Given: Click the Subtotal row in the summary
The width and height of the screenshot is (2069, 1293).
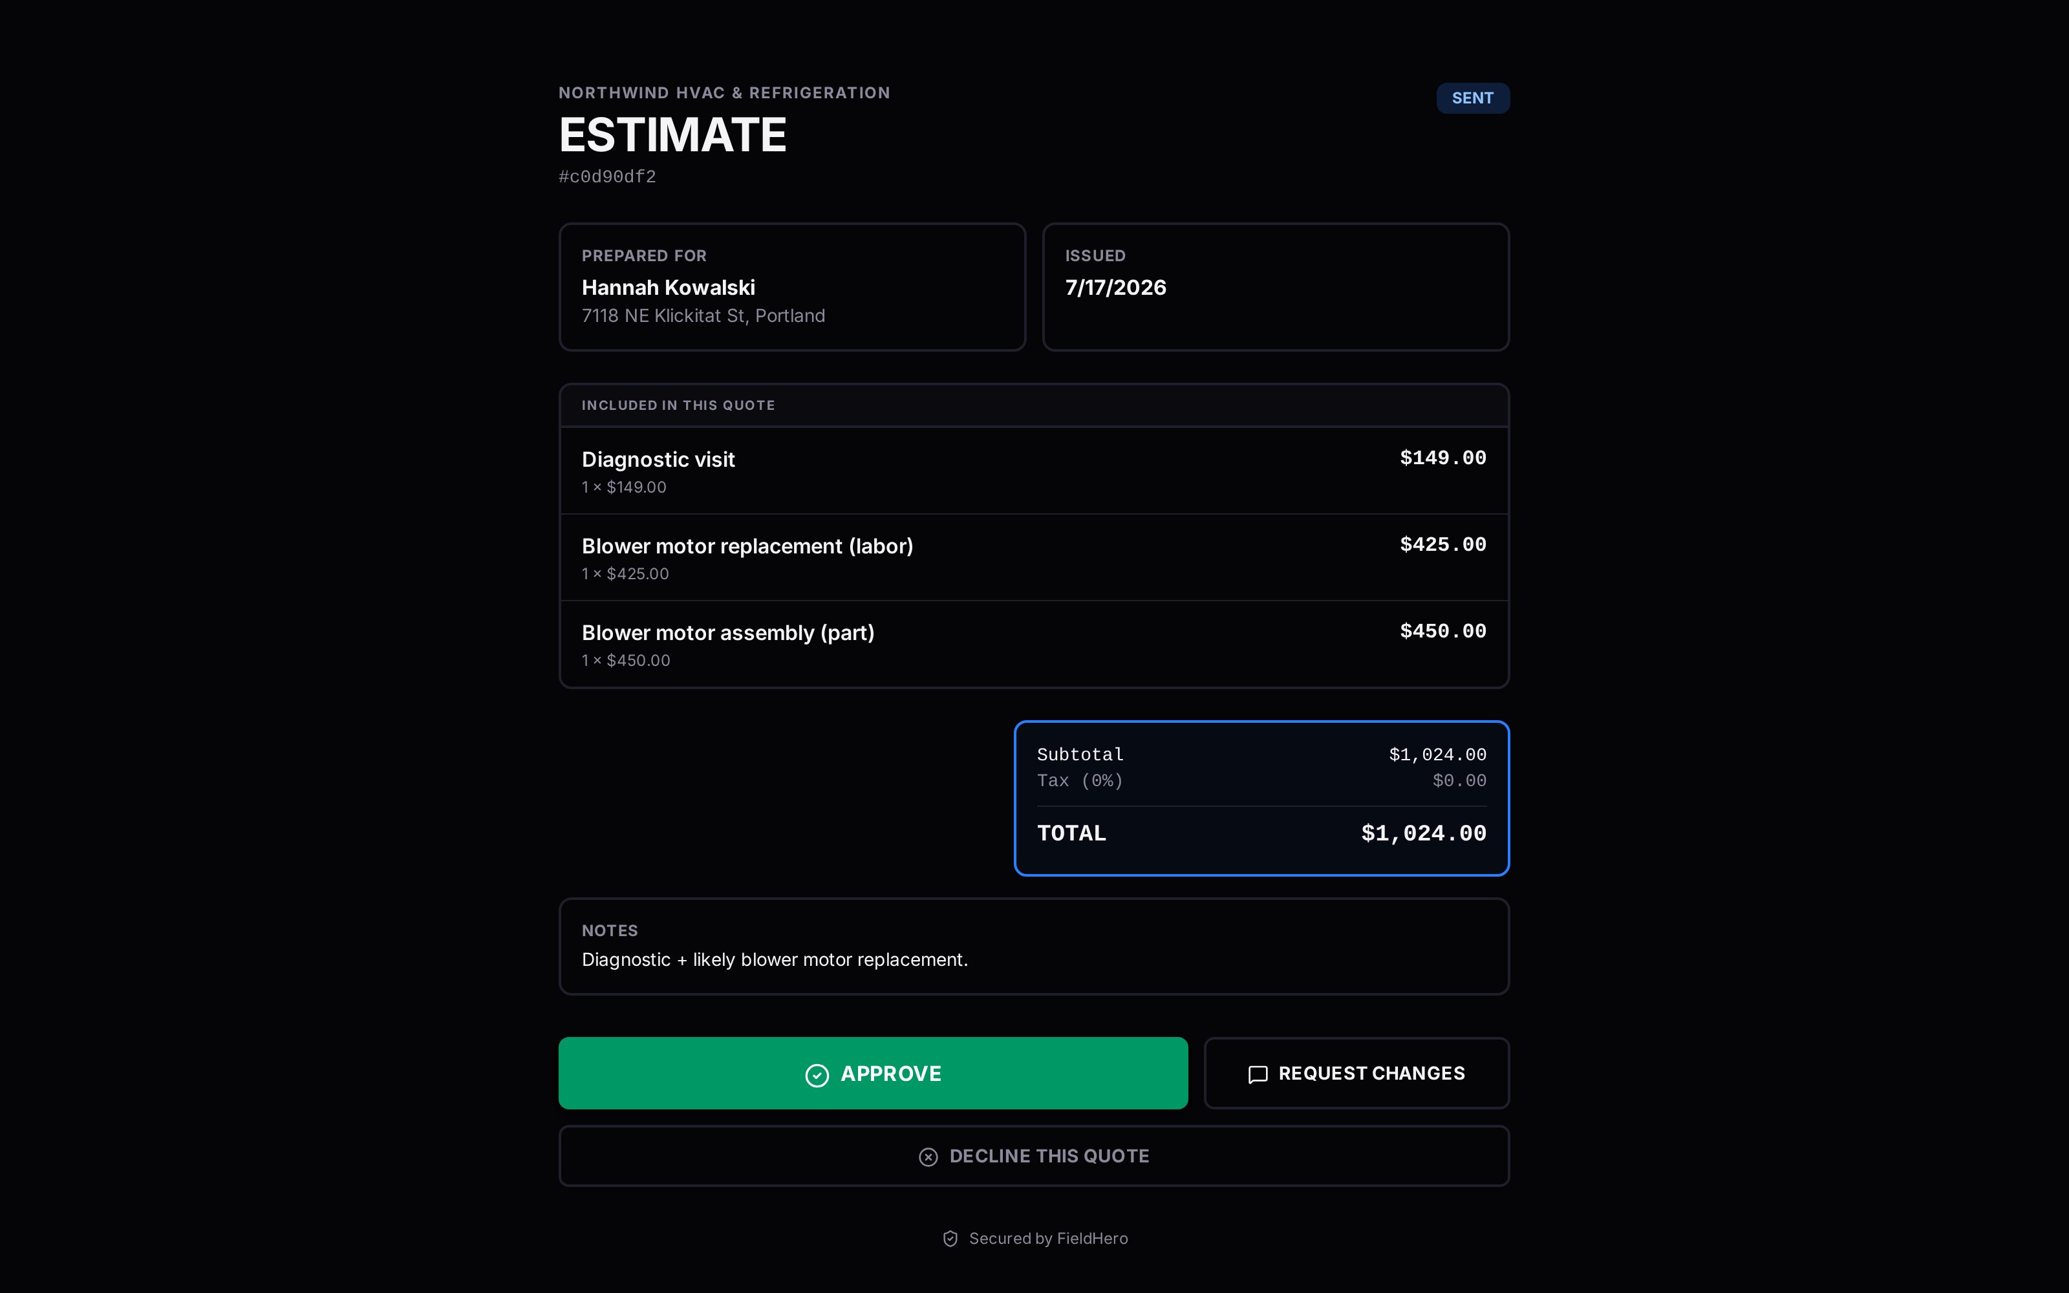Looking at the screenshot, I should pyautogui.click(x=1261, y=754).
